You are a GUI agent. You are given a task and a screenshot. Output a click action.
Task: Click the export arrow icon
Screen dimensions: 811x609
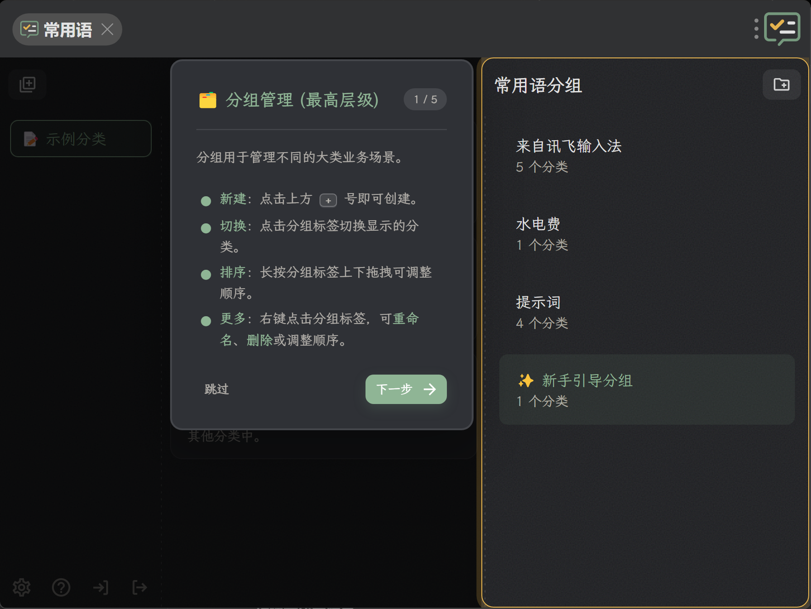click(x=140, y=587)
